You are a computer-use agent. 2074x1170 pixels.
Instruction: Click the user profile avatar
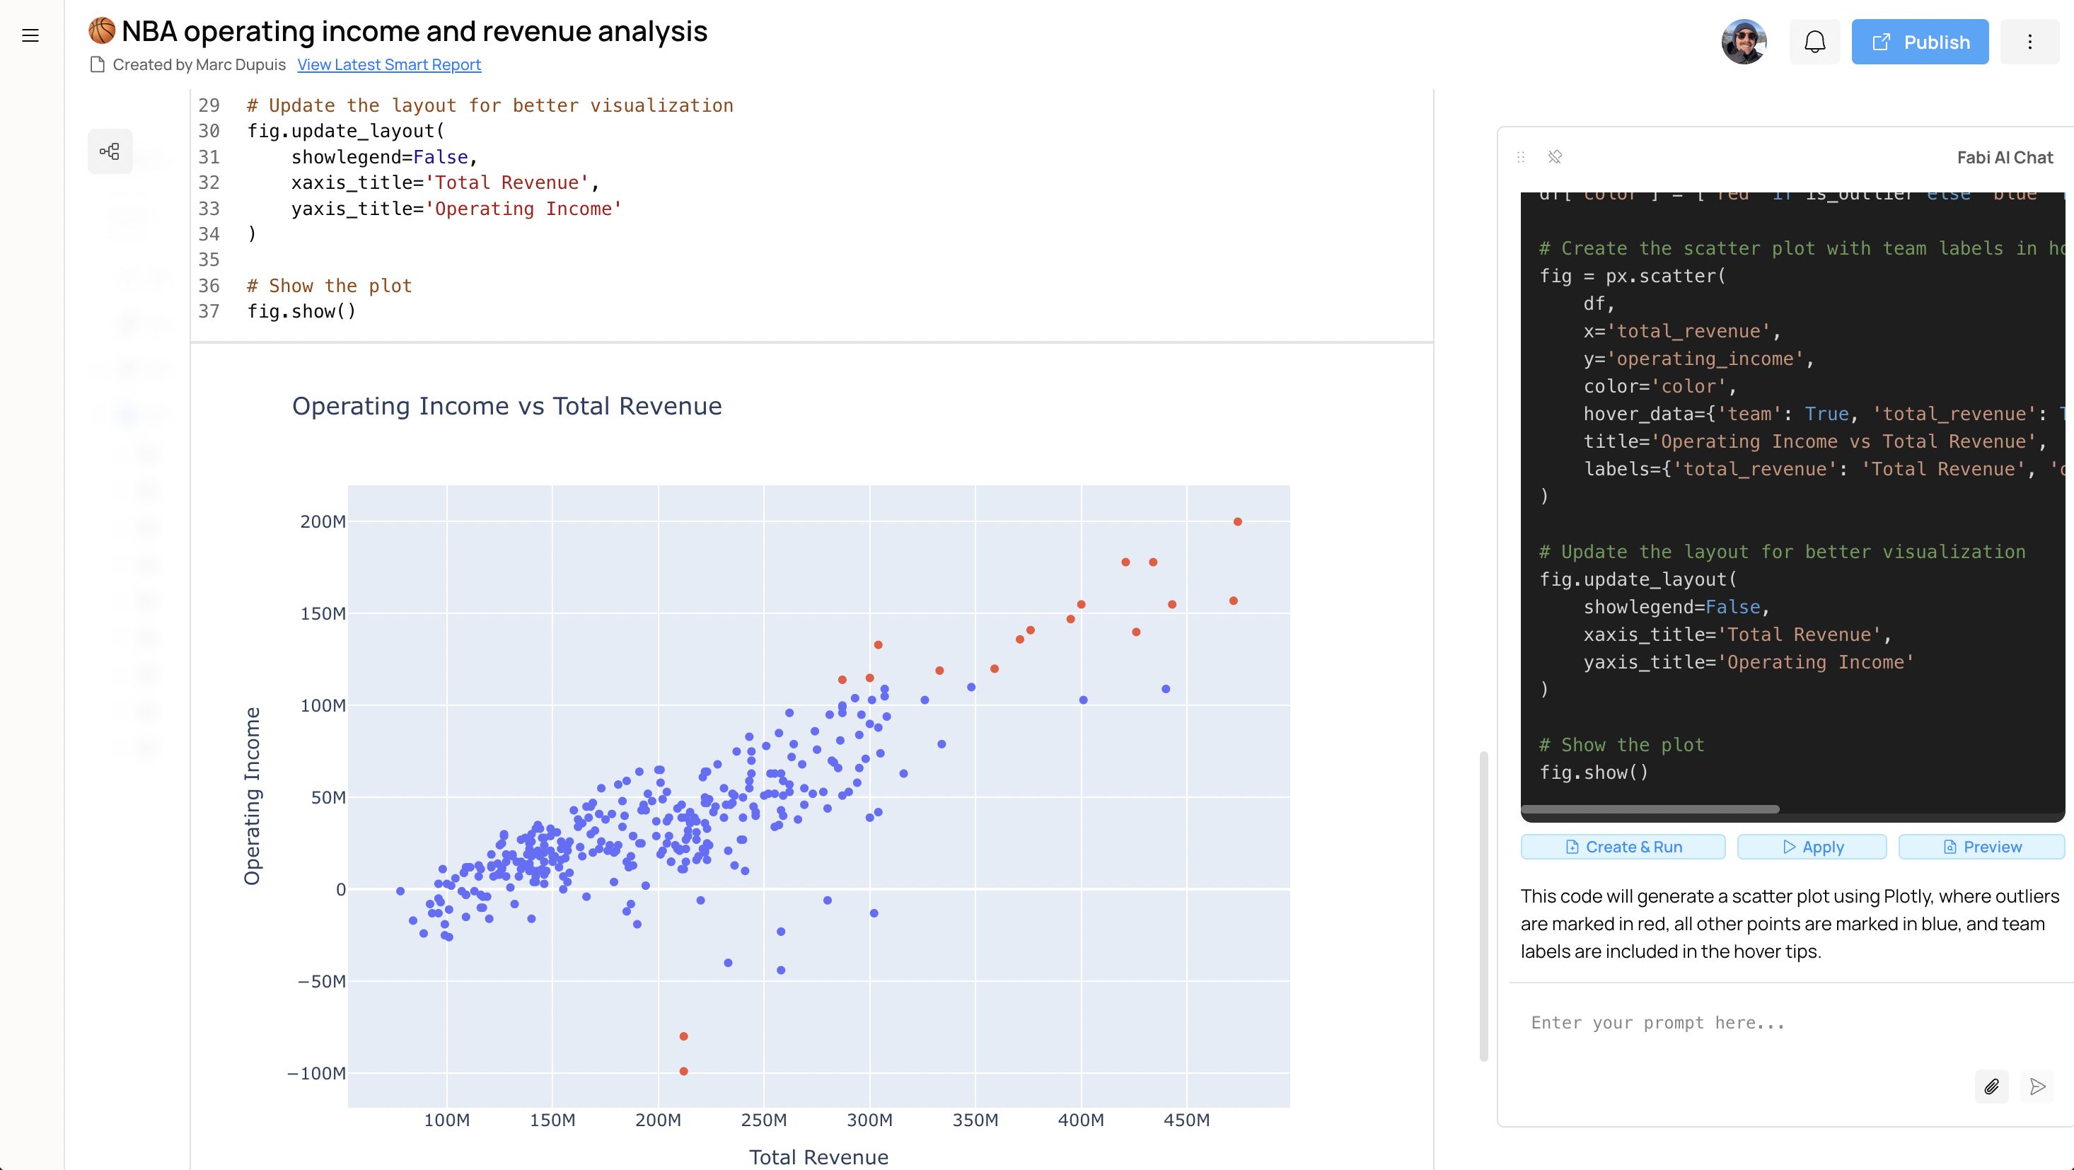click(x=1743, y=42)
